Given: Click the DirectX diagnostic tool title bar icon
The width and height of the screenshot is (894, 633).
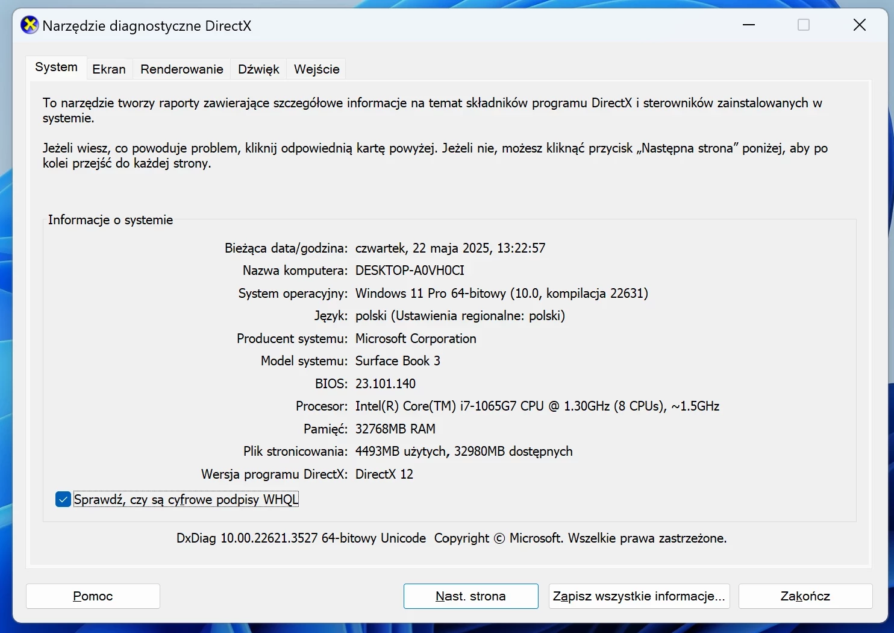Looking at the screenshot, I should click(x=30, y=25).
